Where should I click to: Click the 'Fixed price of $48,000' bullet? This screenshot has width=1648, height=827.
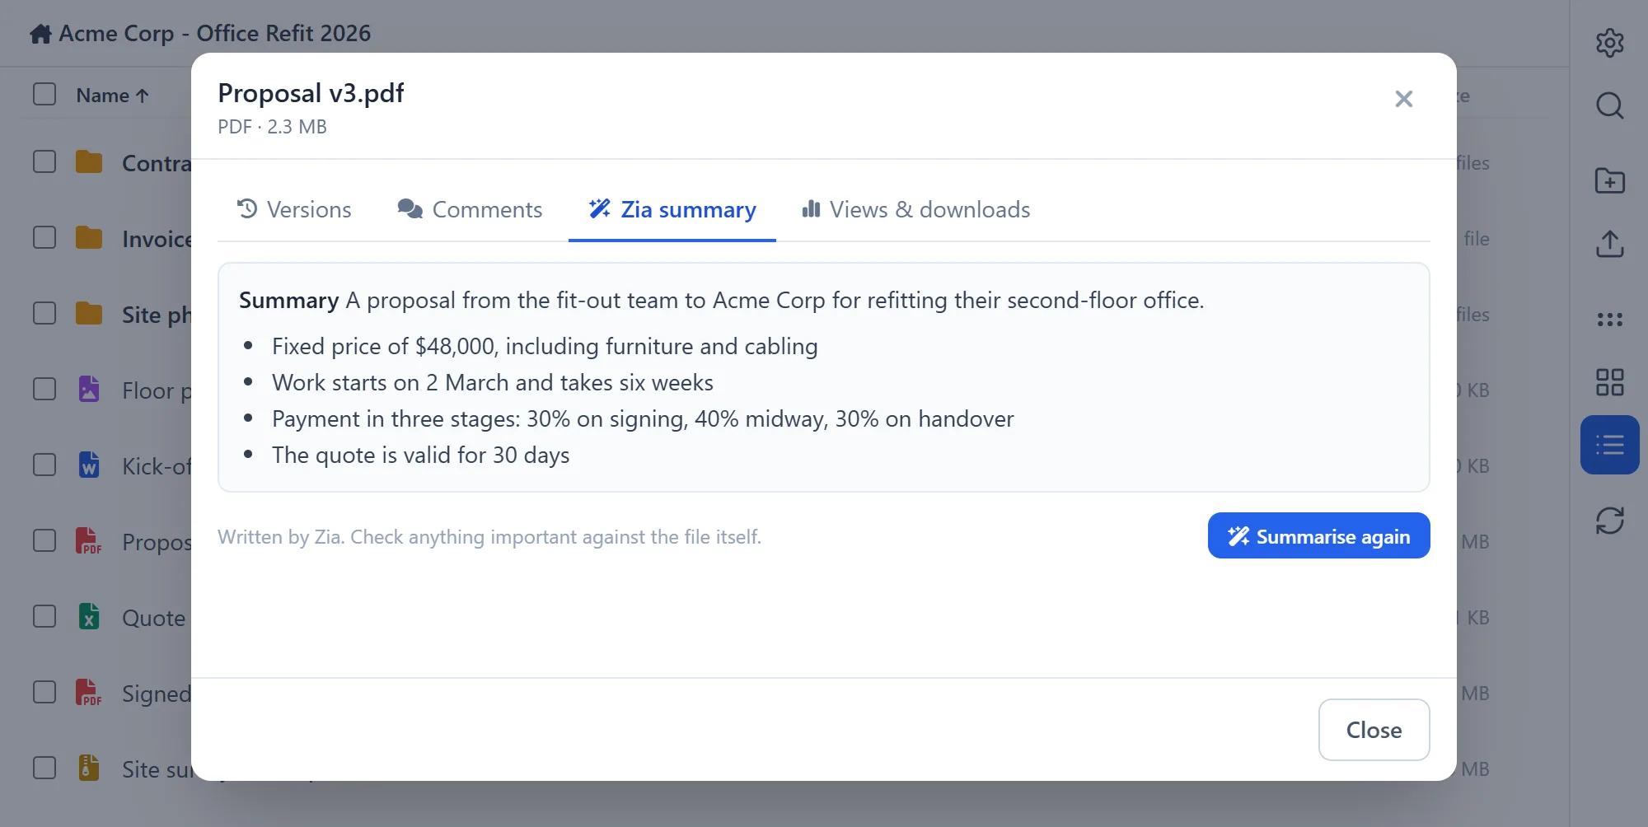(545, 346)
